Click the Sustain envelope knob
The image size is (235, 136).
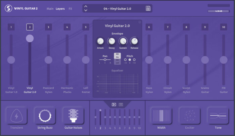[123, 41]
